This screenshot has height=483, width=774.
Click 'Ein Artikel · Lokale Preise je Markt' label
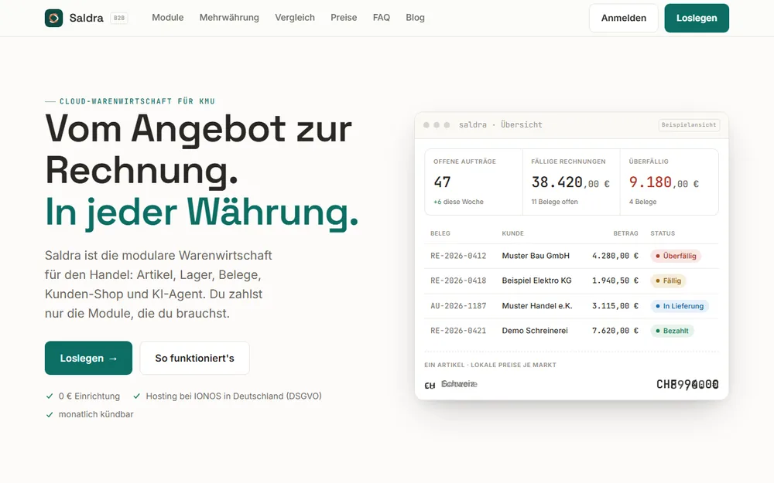(490, 366)
